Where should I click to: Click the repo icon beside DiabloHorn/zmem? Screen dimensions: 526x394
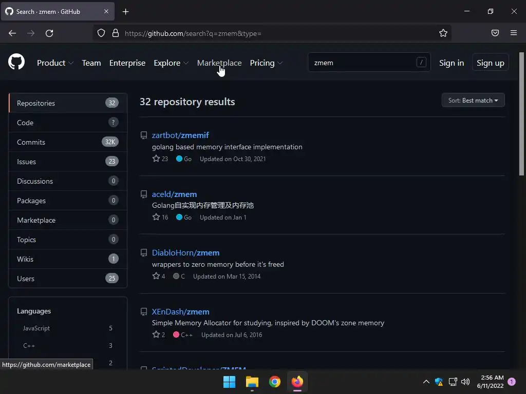[x=144, y=253]
